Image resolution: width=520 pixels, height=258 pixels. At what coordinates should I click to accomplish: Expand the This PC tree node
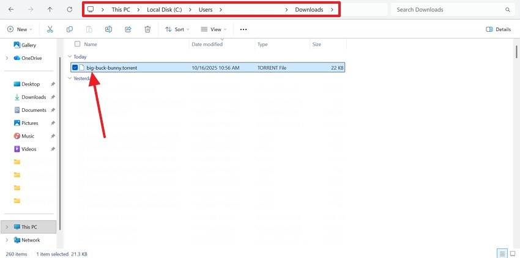tap(7, 227)
